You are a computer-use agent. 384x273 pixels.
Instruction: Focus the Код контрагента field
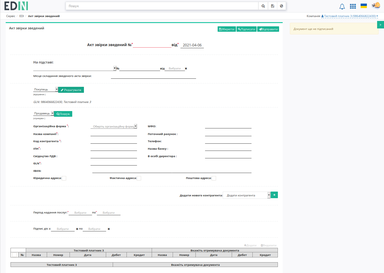(x=114, y=141)
